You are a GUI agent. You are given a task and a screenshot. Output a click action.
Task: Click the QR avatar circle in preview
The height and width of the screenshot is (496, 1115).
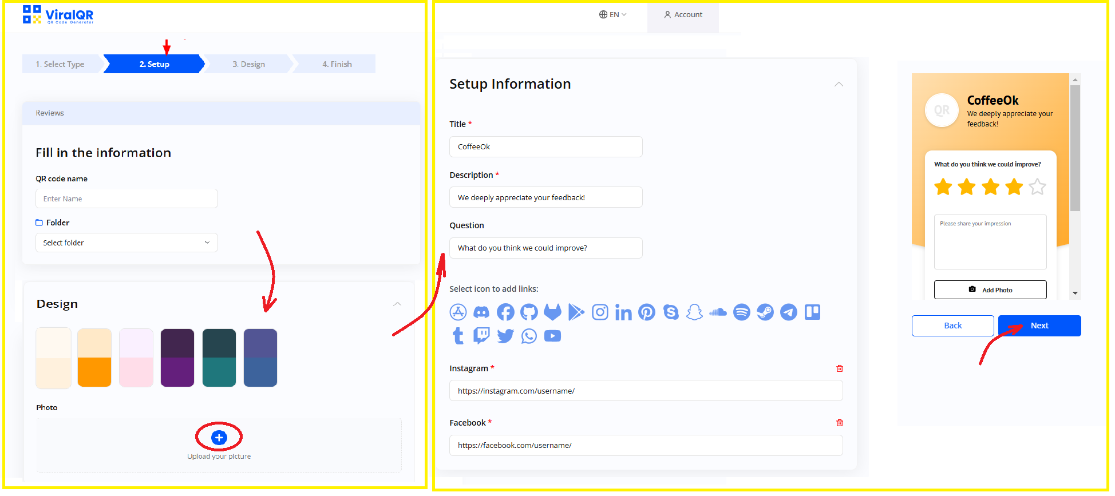pyautogui.click(x=942, y=110)
